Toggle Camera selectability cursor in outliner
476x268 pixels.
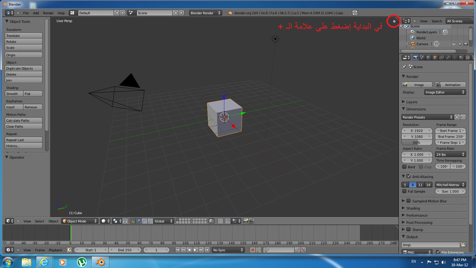[x=460, y=44]
